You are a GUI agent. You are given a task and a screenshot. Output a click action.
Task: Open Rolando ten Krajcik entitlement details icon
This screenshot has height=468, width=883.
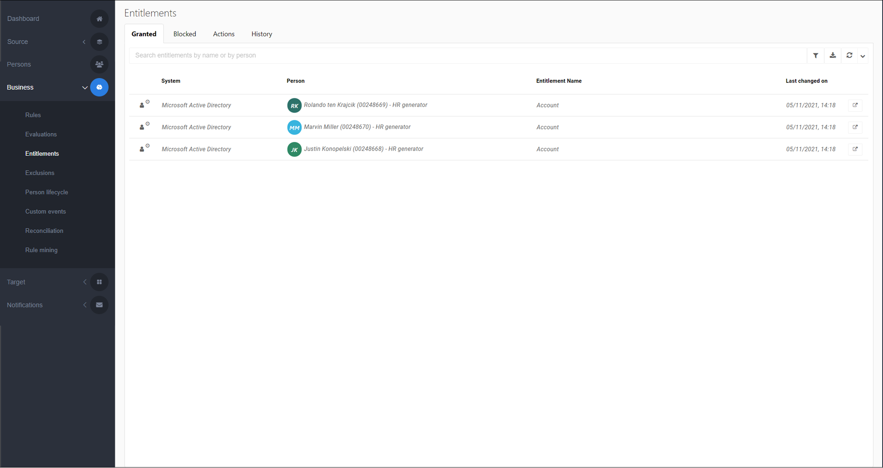point(855,105)
